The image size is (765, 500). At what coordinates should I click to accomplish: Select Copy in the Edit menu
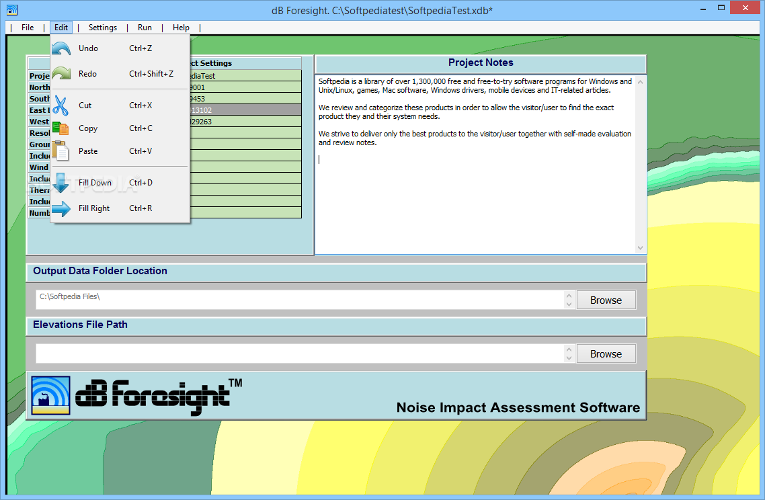click(x=120, y=128)
